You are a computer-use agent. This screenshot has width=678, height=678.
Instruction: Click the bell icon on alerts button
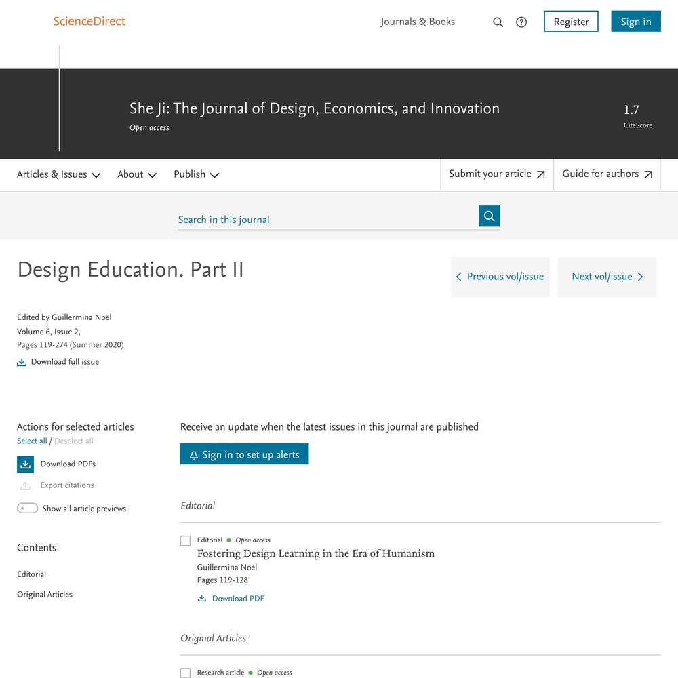(194, 455)
